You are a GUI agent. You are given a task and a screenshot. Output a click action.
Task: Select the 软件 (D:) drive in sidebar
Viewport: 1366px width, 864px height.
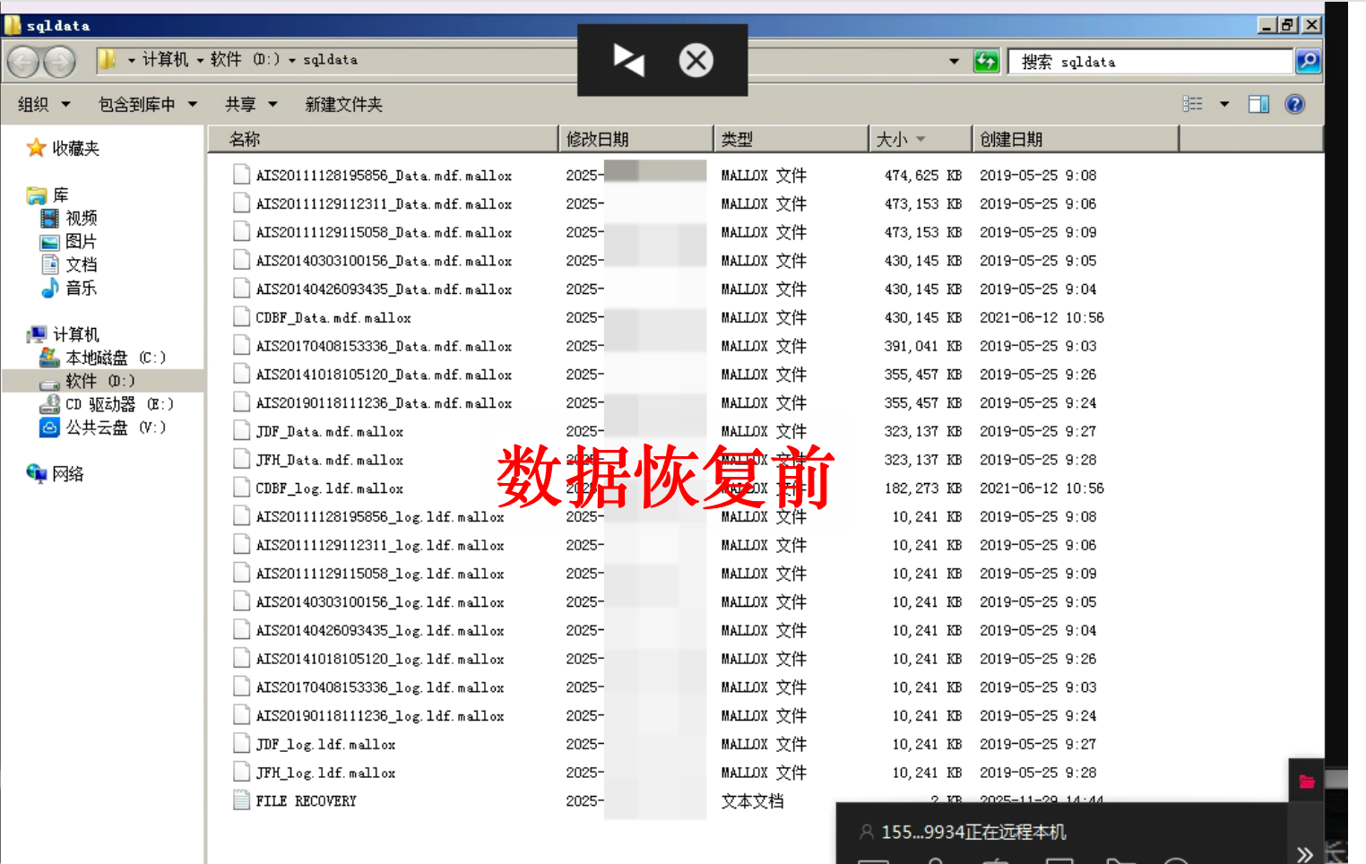(87, 381)
